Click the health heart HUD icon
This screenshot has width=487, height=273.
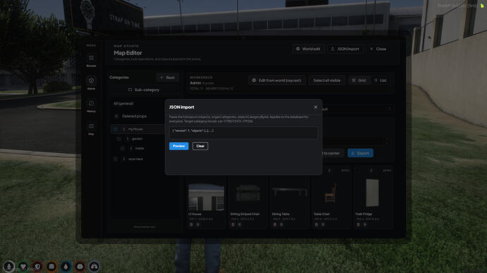tap(23, 266)
